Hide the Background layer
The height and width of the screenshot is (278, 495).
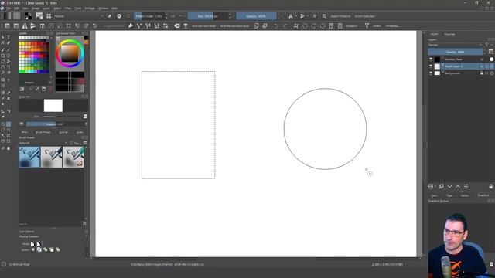tap(431, 73)
